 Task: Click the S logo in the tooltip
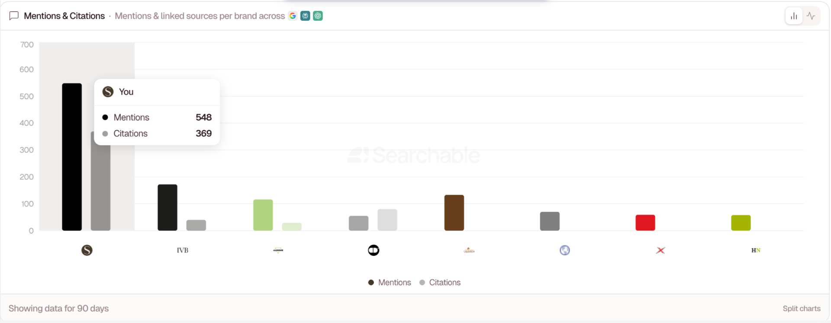pos(108,92)
